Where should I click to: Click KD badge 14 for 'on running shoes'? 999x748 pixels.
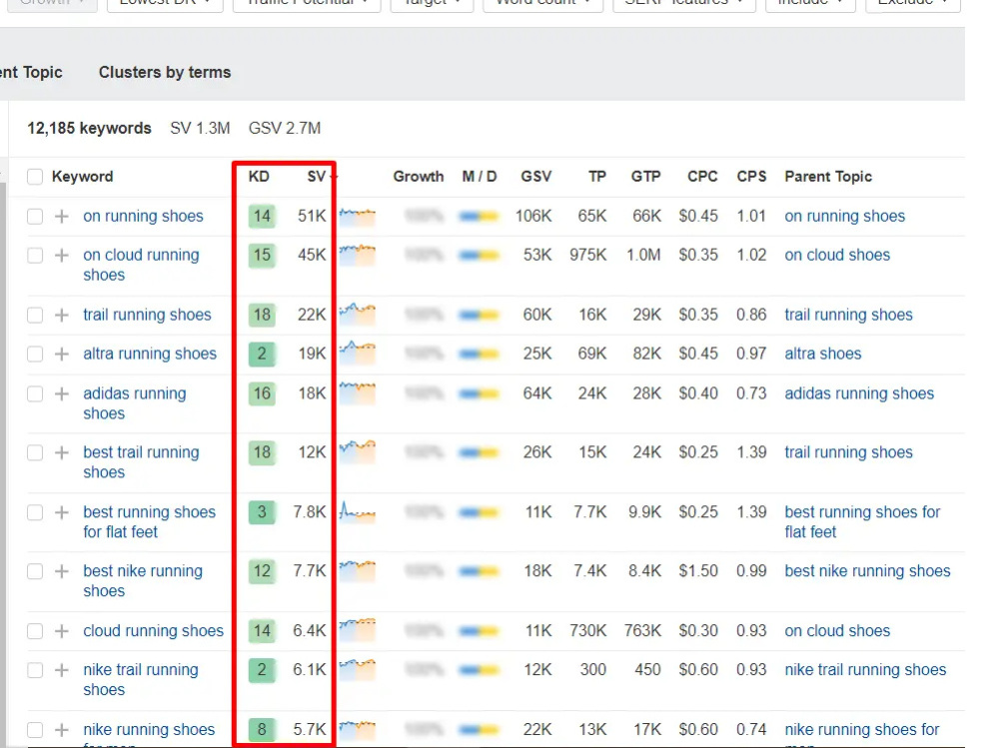[262, 216]
